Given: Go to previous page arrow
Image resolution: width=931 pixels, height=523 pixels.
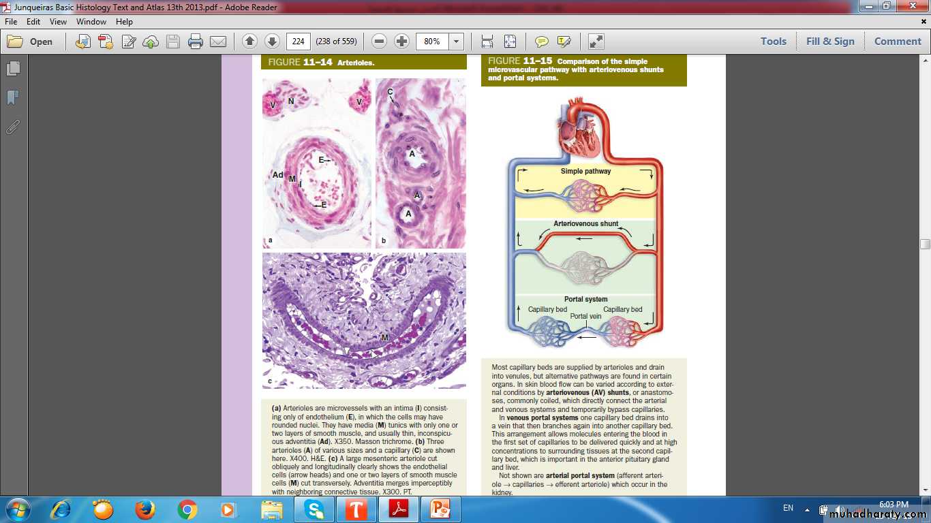Looking at the screenshot, I should (x=249, y=42).
